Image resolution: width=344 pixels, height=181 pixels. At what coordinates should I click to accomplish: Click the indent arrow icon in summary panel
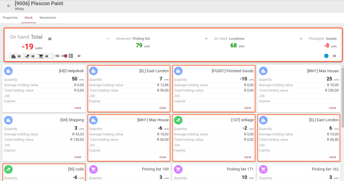(x=57, y=56)
